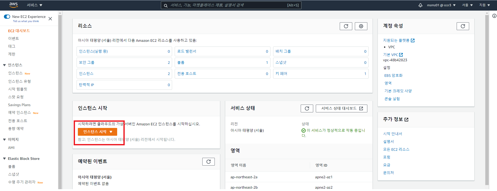Open 기본 크레딧 사양 link
The height and width of the screenshot is (191, 497).
point(398,91)
